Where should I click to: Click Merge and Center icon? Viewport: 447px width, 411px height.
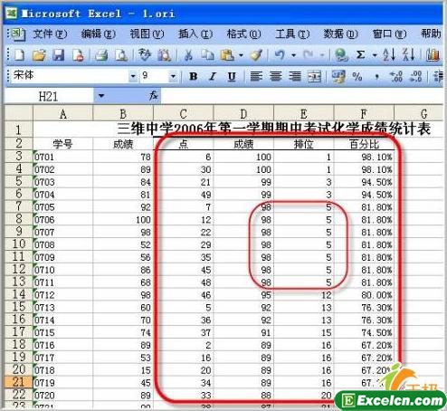pos(315,76)
